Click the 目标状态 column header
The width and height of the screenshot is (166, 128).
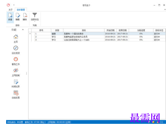[x=159, y=30]
